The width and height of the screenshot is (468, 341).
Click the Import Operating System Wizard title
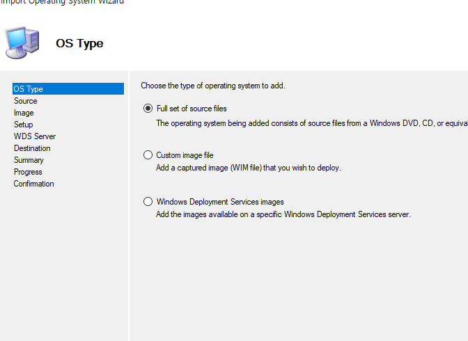tap(62, 2)
